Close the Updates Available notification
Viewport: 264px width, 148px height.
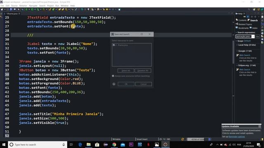[259, 126]
